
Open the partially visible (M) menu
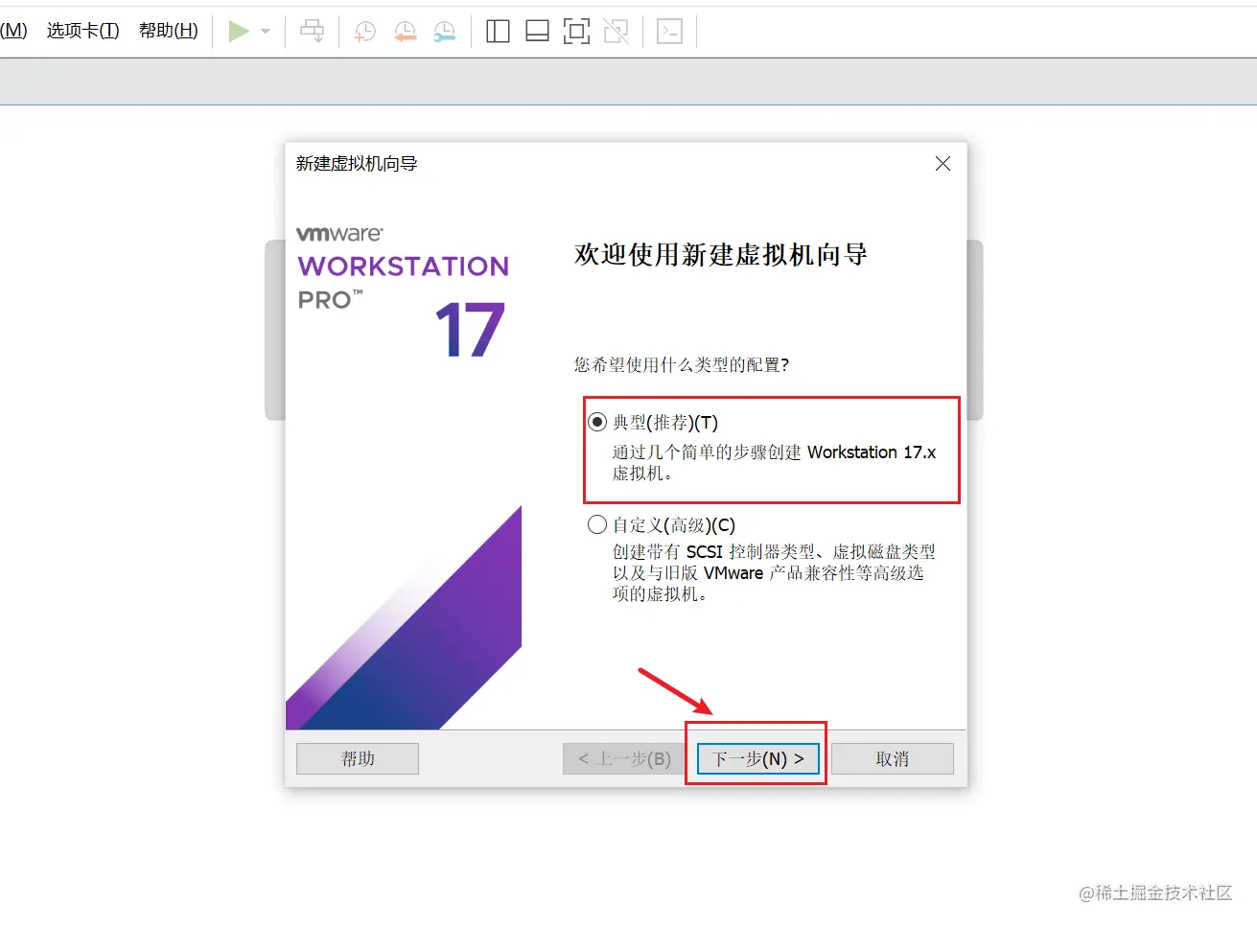tap(13, 31)
